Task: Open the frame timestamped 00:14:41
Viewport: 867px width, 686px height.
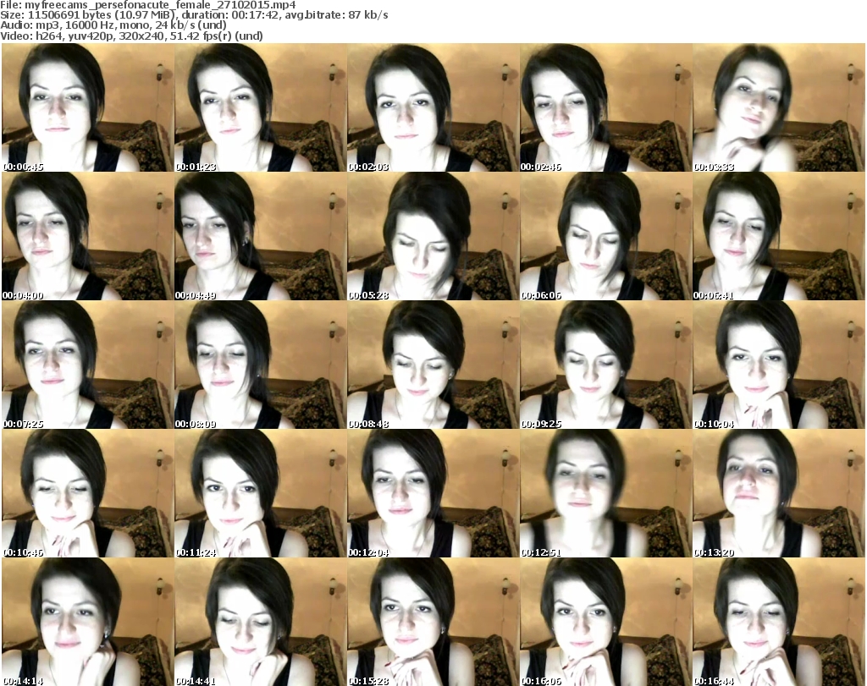Action: pos(261,622)
